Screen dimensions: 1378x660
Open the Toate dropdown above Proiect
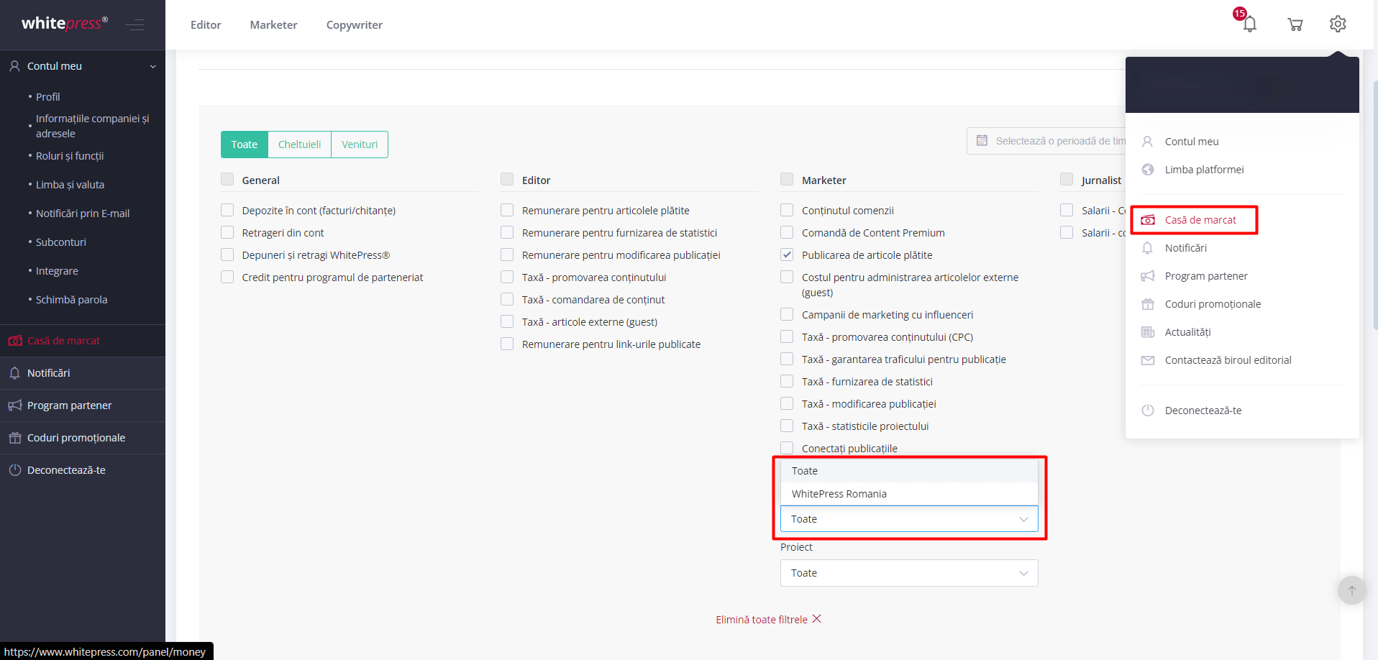909,519
